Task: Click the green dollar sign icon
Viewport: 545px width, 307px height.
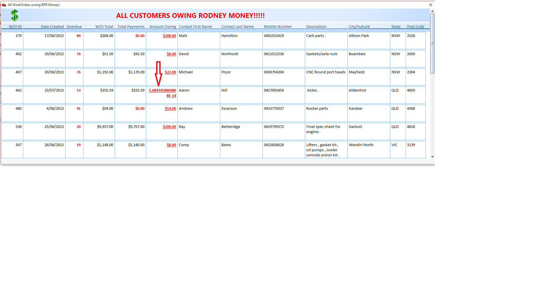Action: click(14, 15)
